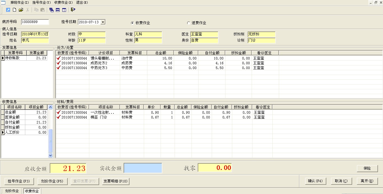Image resolution: width=383 pixels, height=194 pixels.
Task: Click the 发票明细(F10) button
Action: point(115,181)
